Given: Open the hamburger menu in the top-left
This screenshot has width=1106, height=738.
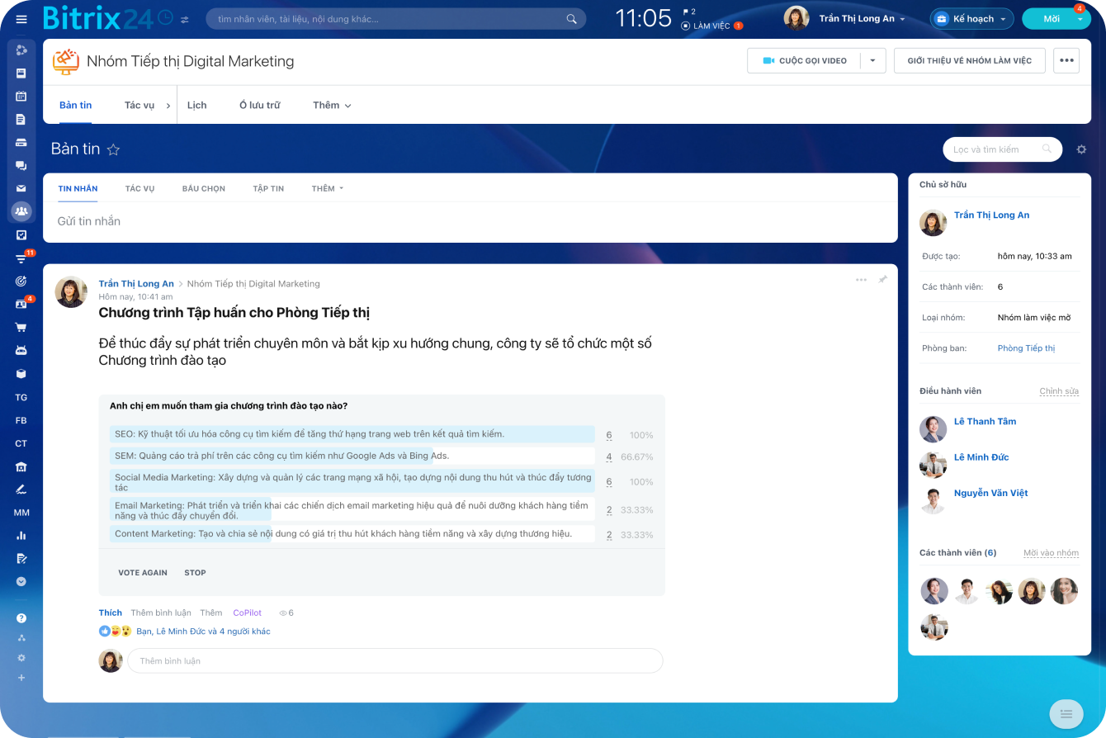Looking at the screenshot, I should pyautogui.click(x=21, y=19).
